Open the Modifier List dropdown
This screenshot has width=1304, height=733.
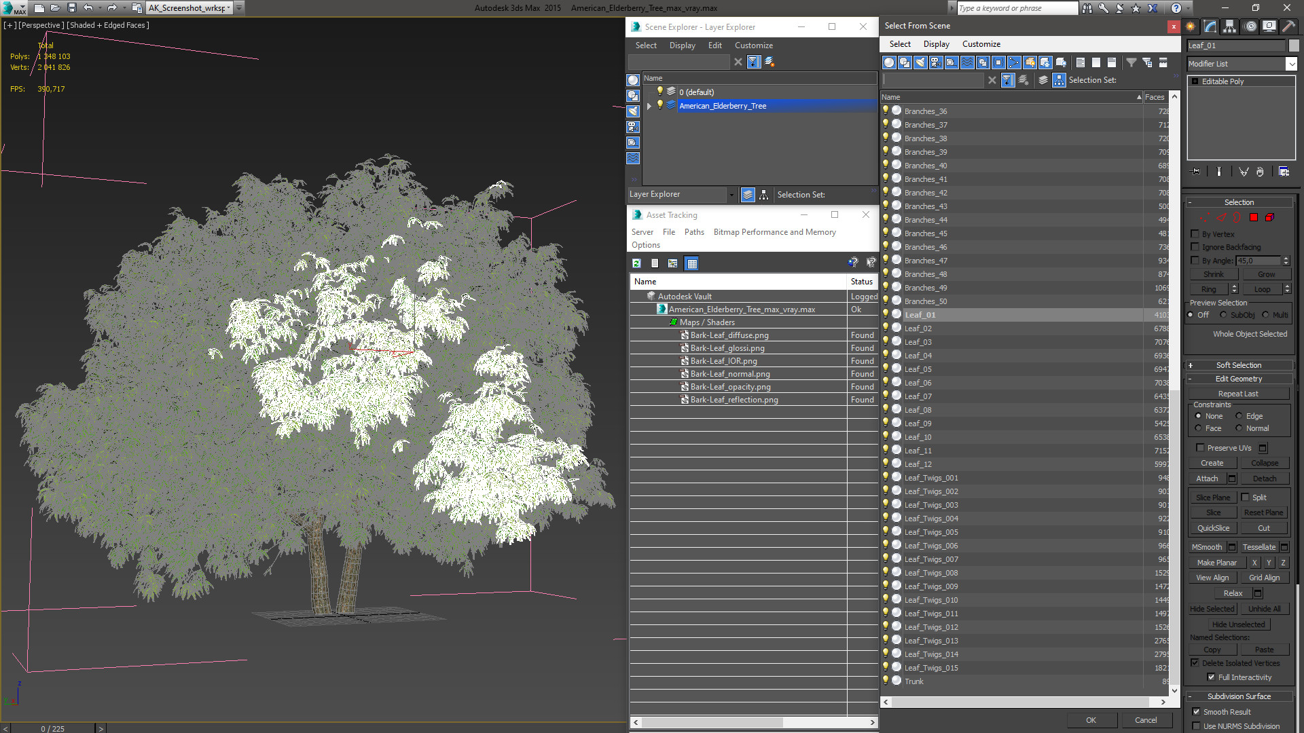click(x=1291, y=64)
